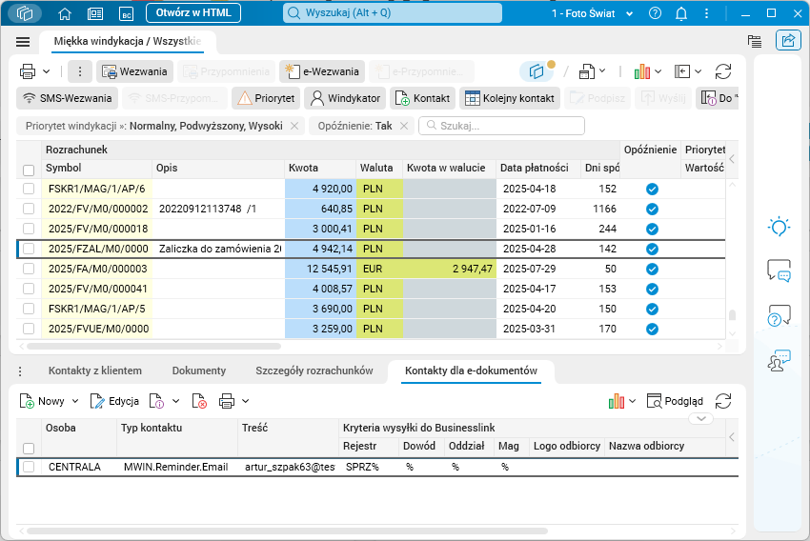Click the share icon at top right

coord(788,40)
